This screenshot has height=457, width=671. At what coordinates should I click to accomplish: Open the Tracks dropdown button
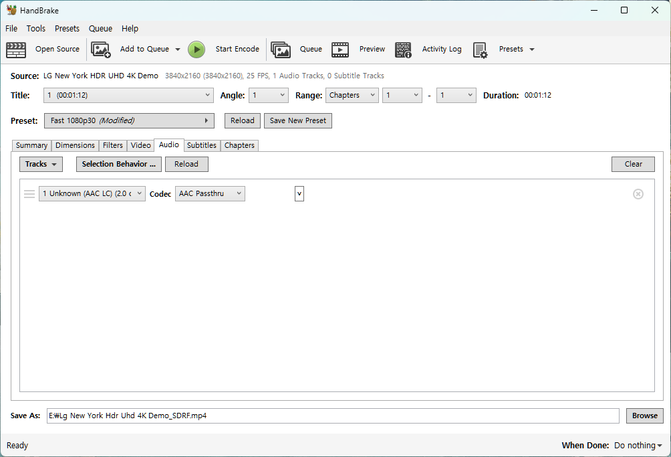pyautogui.click(x=41, y=164)
